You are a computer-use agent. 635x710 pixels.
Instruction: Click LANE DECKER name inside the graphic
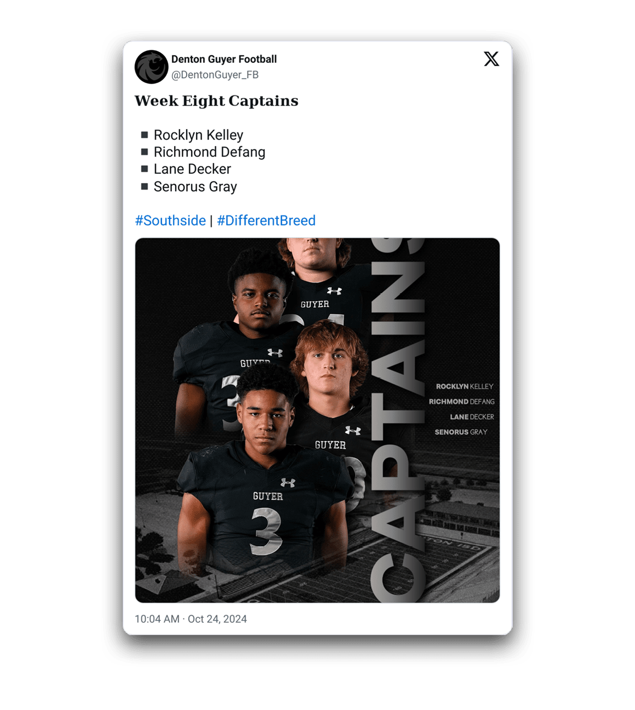coord(472,417)
